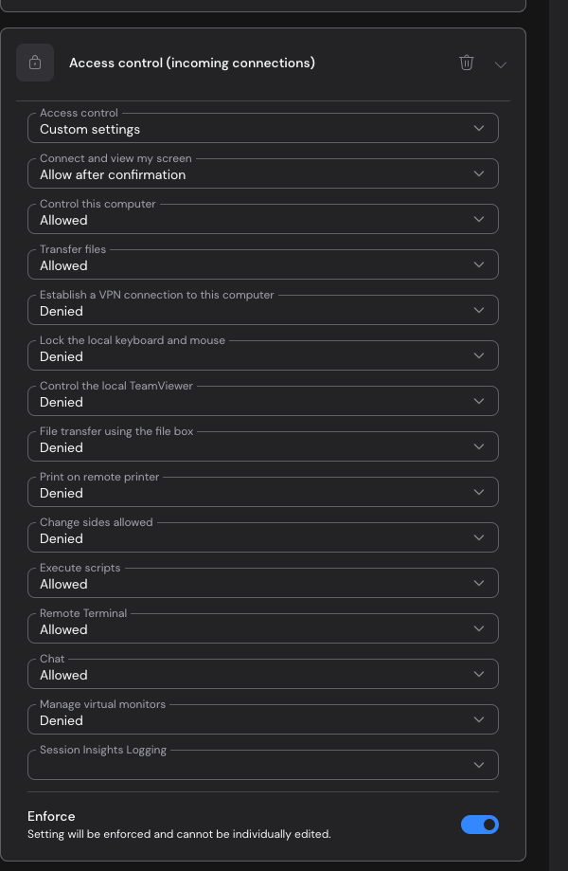Select the empty Session Insights Logging field
568x871 pixels.
(x=263, y=766)
